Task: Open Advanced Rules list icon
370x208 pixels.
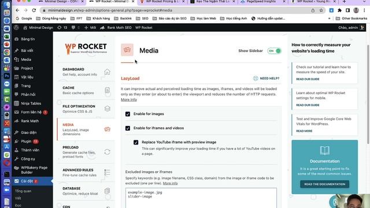Action: click(x=107, y=172)
